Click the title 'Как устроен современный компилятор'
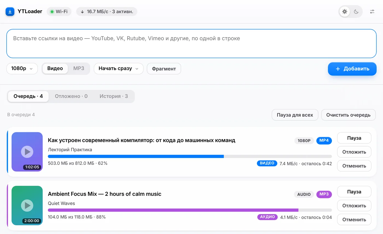Viewport: 383px width, 234px height. pyautogui.click(x=141, y=140)
